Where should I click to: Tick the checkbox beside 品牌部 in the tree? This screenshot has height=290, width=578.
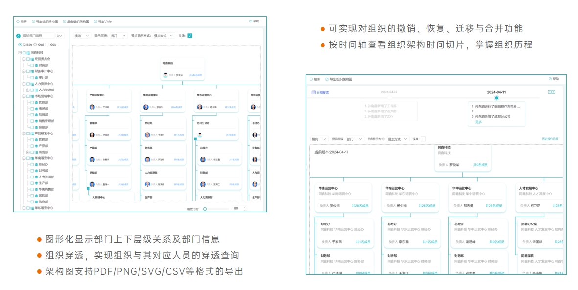click(32, 114)
